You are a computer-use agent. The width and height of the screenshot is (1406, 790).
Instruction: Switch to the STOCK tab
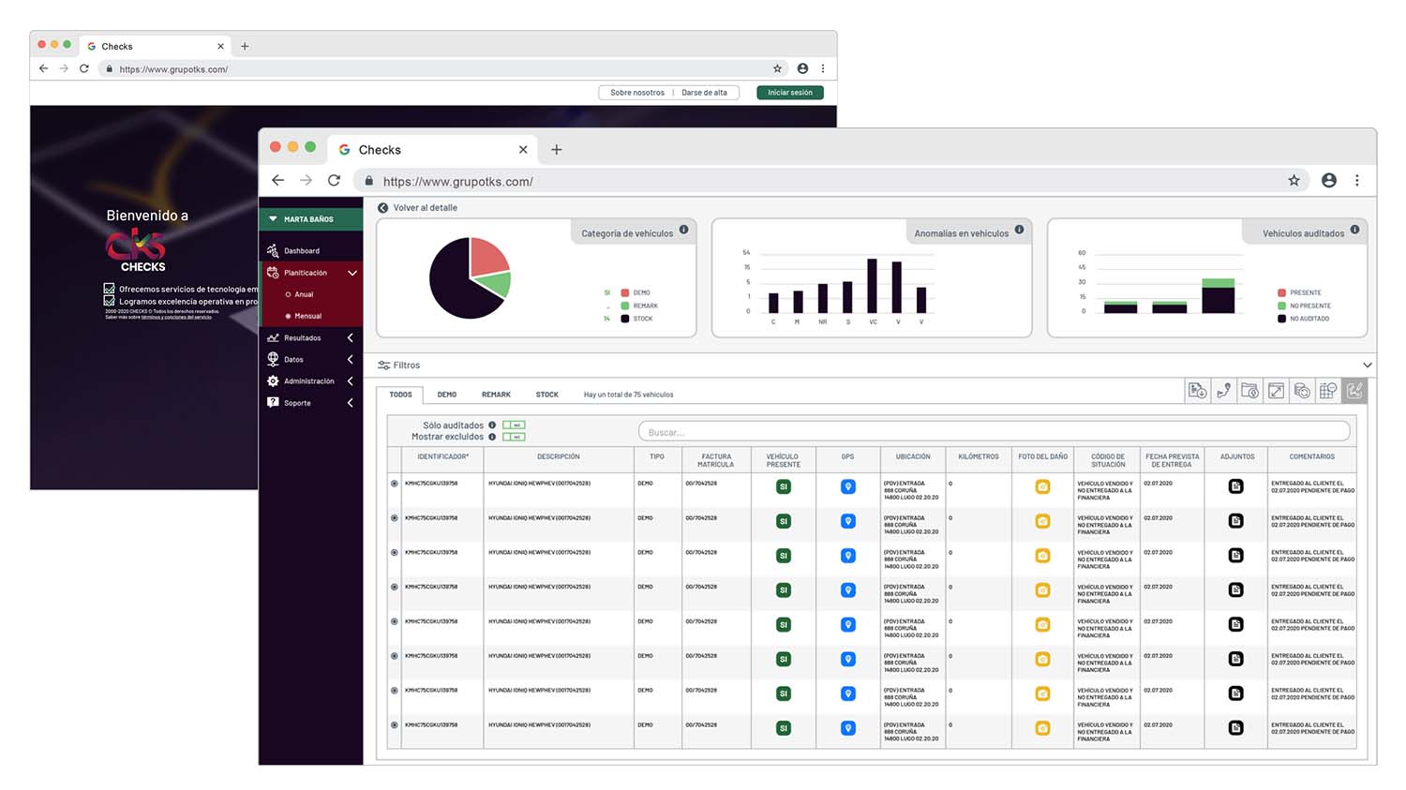pos(546,395)
